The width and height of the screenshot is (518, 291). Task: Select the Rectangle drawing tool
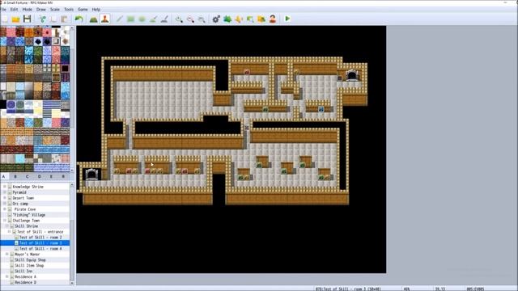[x=131, y=19]
